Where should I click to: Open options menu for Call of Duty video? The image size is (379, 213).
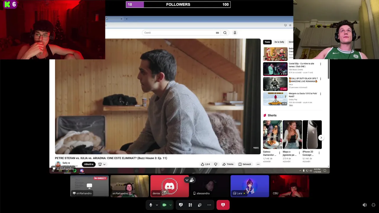coord(320,79)
